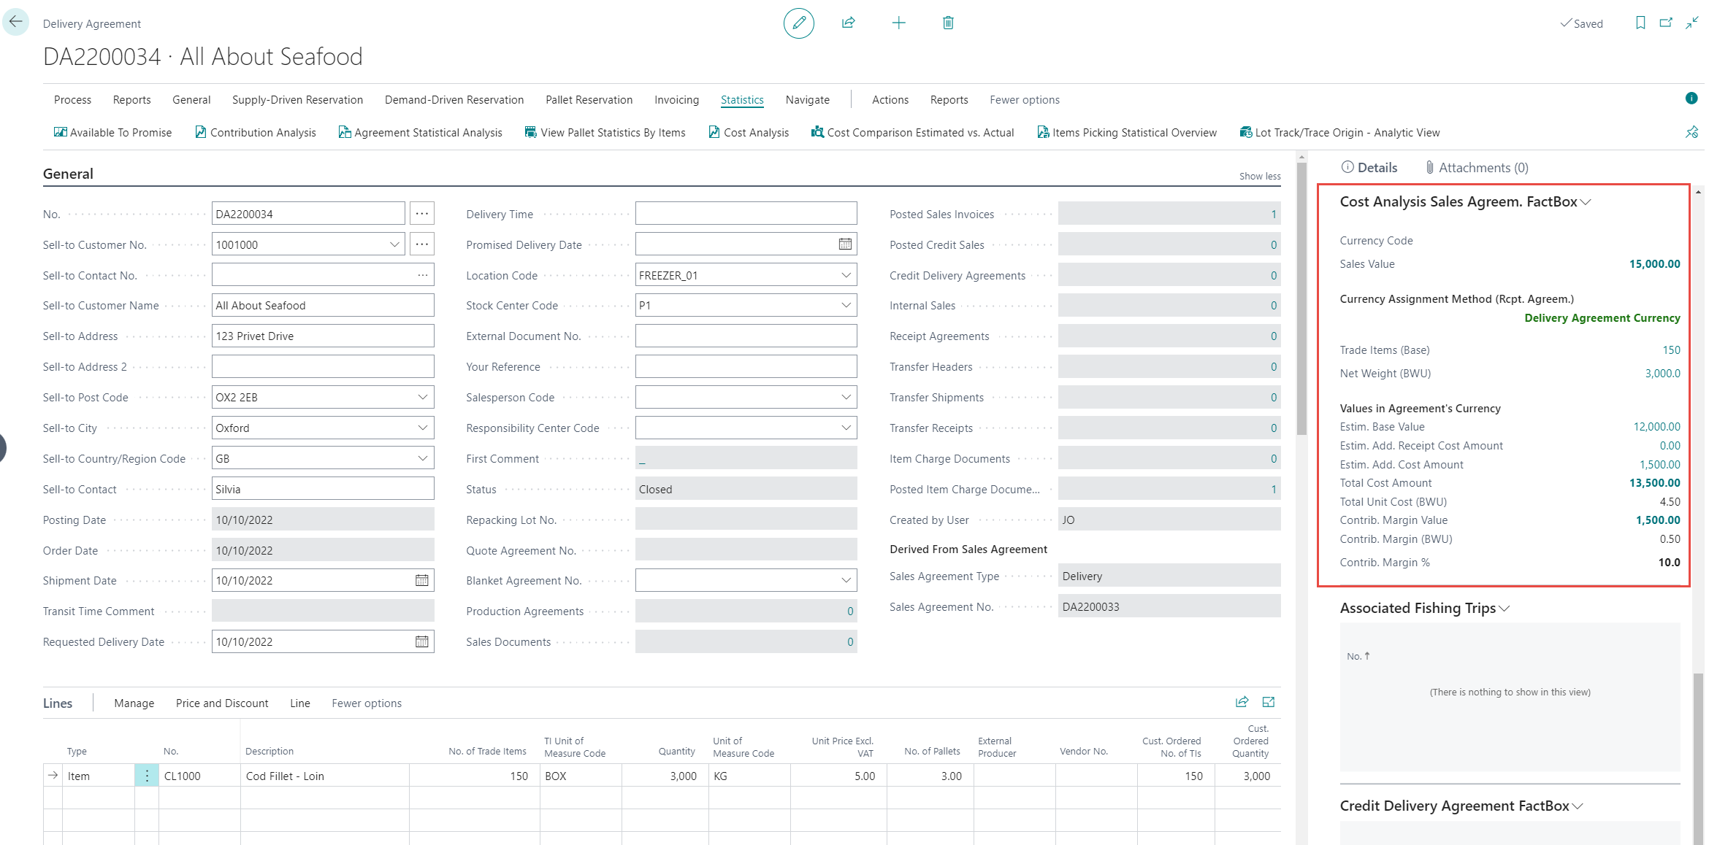Open the Invoicing menu
Screen dimensions: 1728x845
coord(676,100)
